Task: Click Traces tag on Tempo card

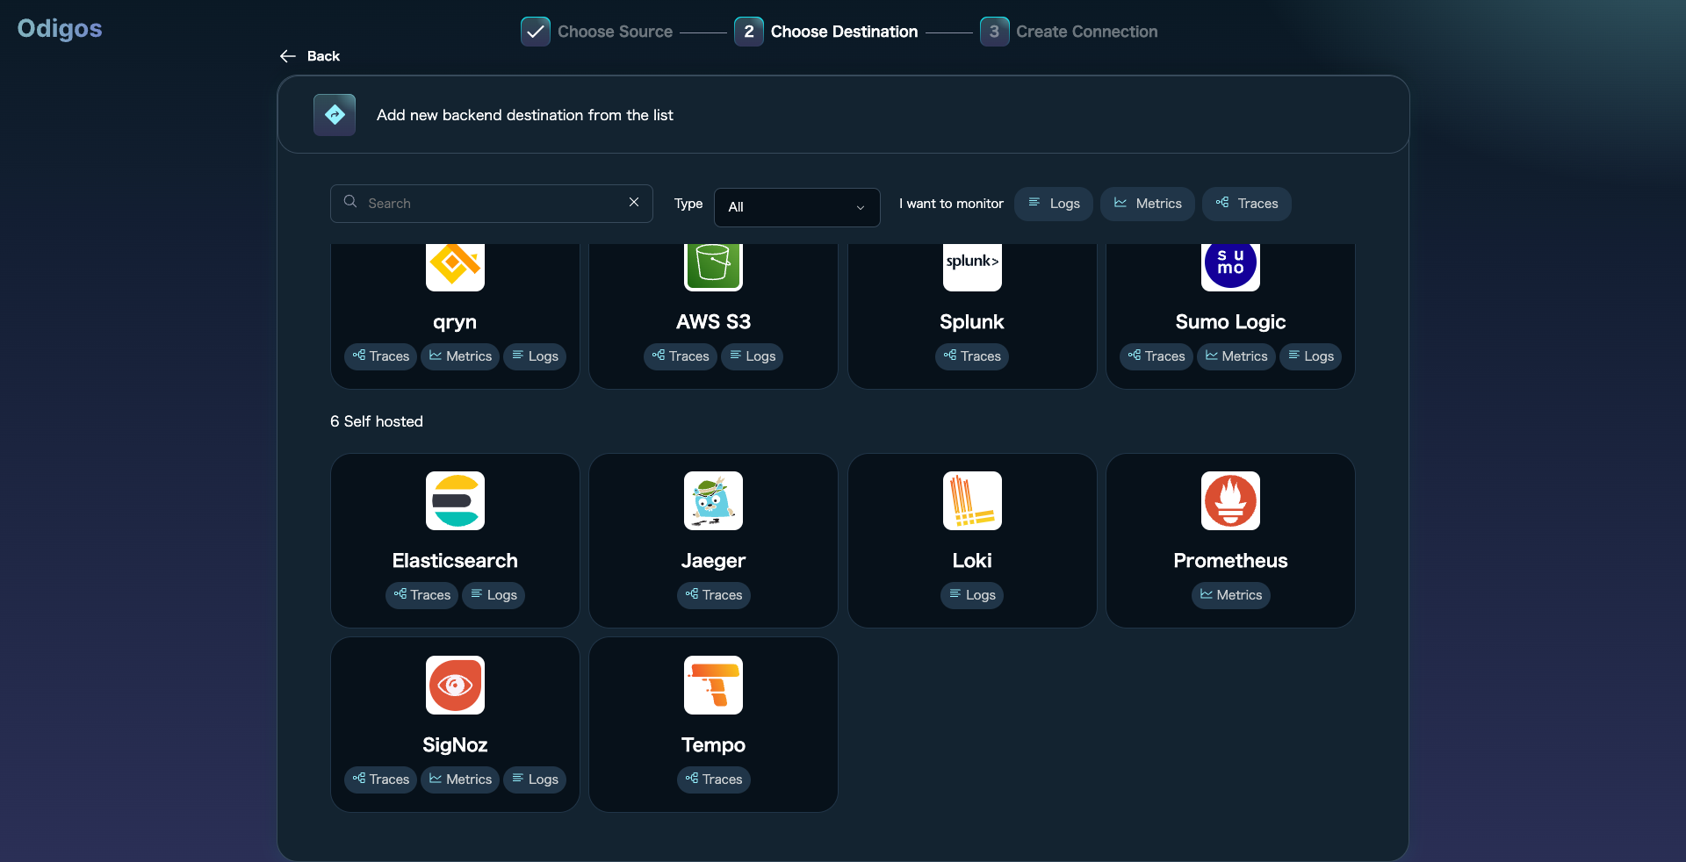Action: pyautogui.click(x=713, y=779)
